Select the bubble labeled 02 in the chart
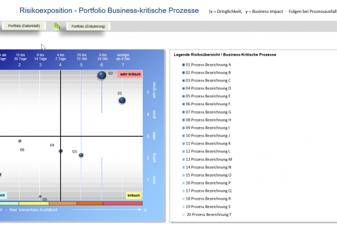This screenshot has width=337, height=225. (x=102, y=75)
